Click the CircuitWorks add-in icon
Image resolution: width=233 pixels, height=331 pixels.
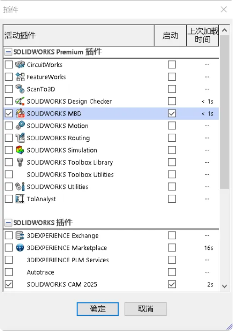(x=20, y=65)
